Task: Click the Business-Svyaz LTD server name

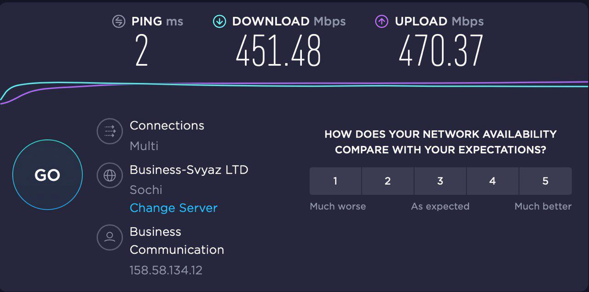Action: tap(189, 170)
